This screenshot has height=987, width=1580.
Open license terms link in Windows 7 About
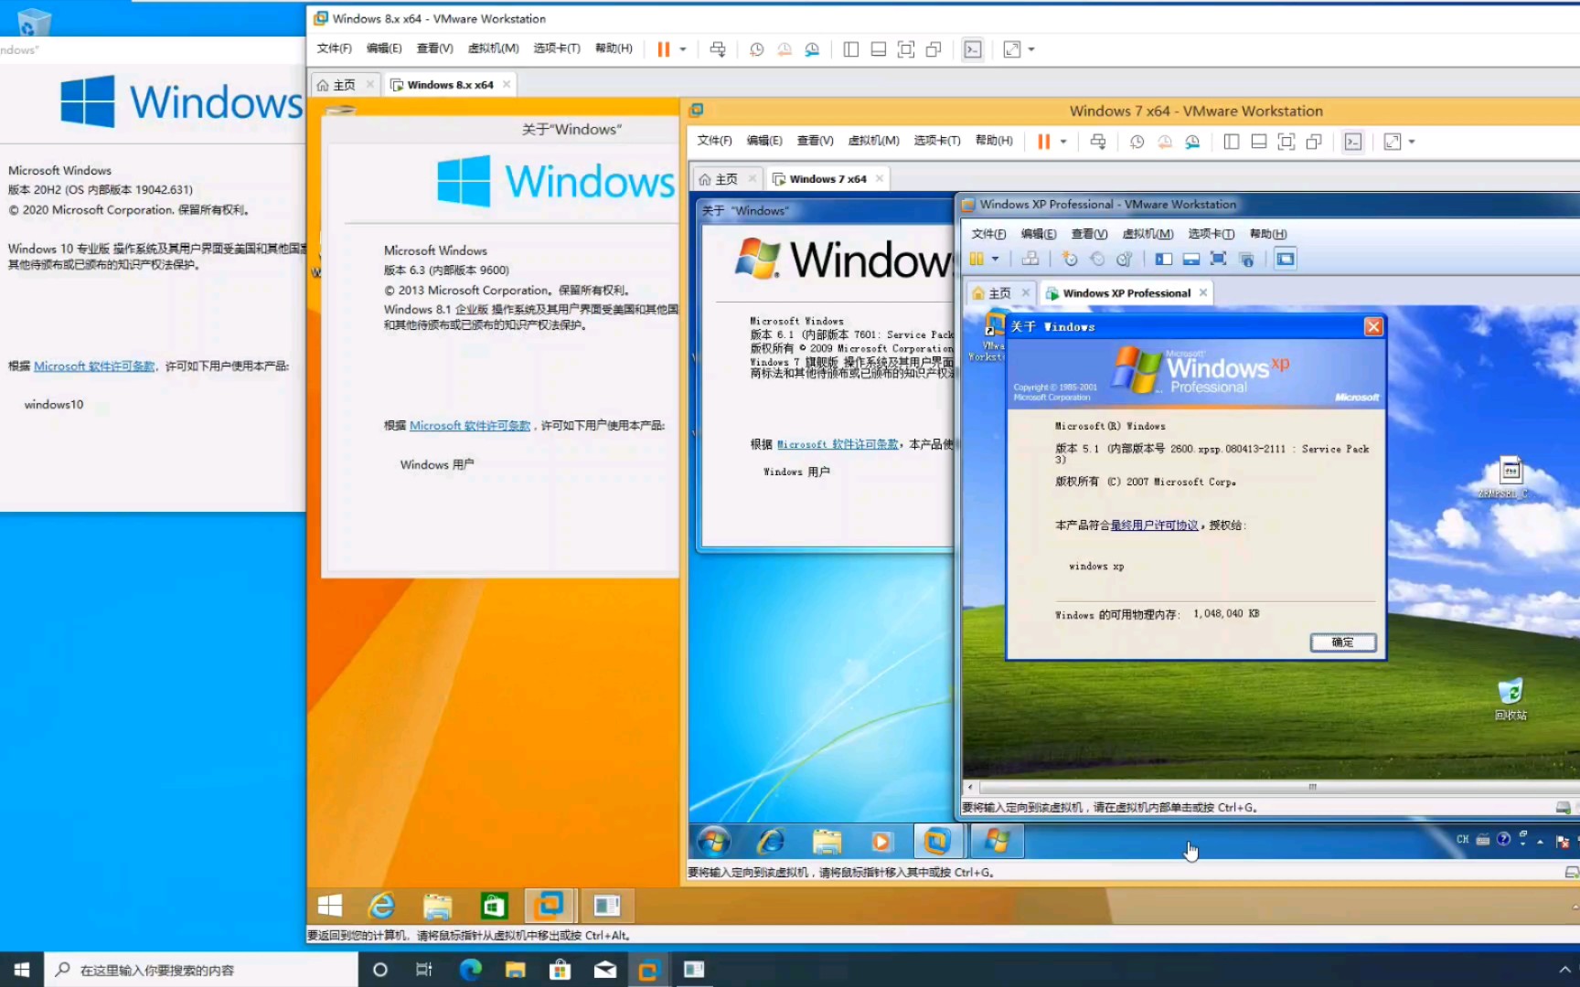click(838, 444)
